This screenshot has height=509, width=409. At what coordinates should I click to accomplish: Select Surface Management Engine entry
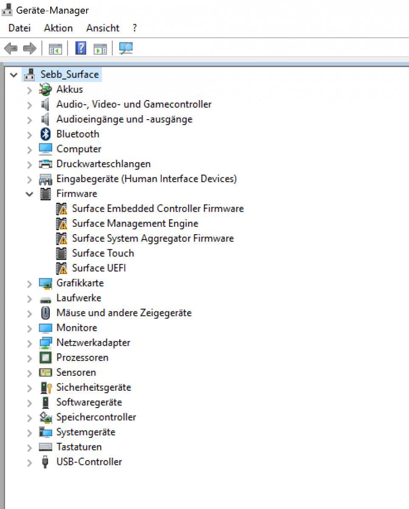click(x=135, y=223)
